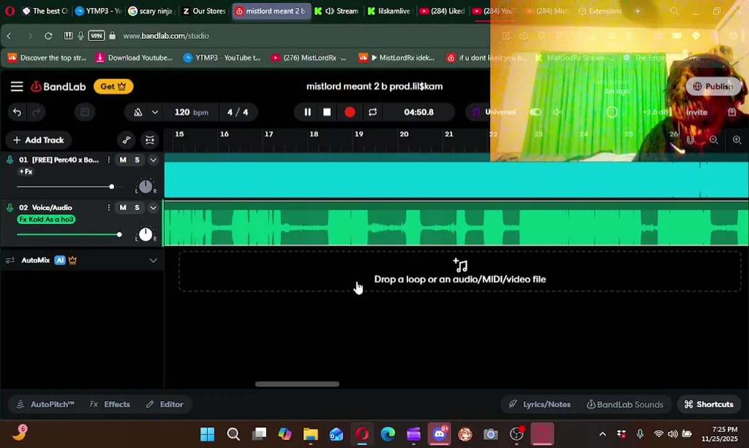Expand the AutoMix panel chevron

point(153,260)
